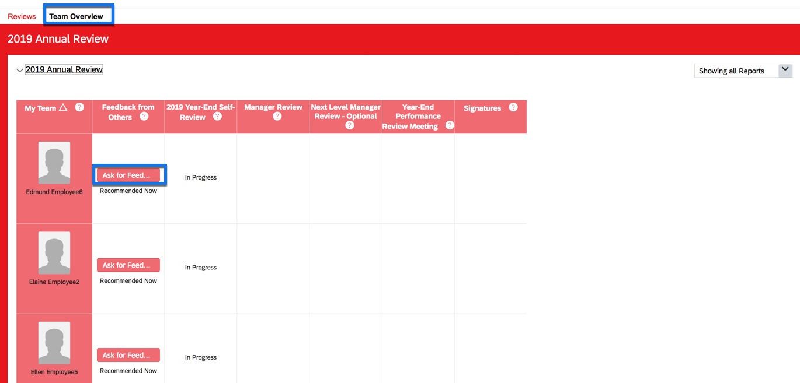
Task: Sort by My Team triangle icon
Action: [x=63, y=107]
